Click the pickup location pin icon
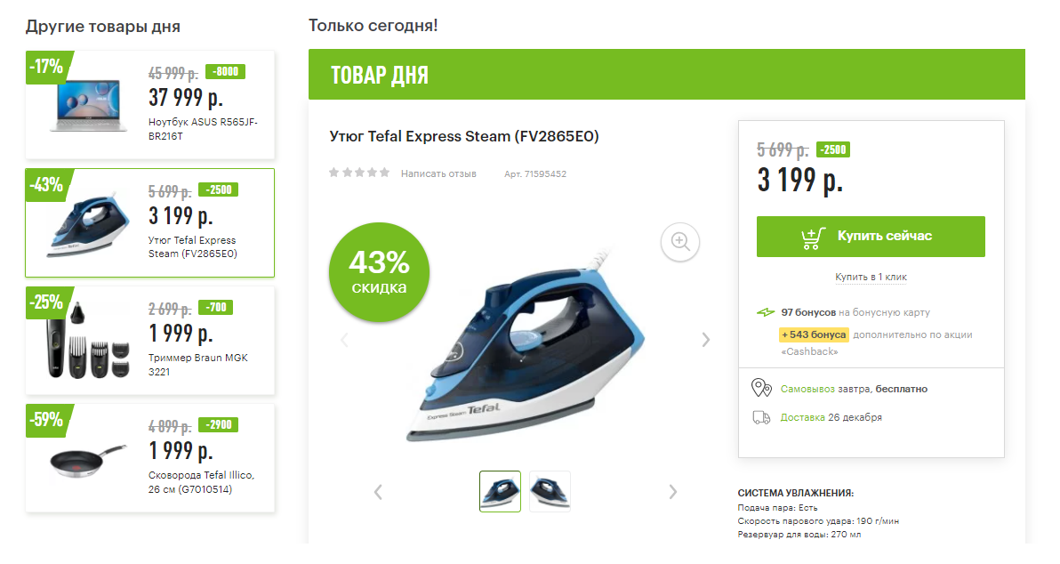The height and width of the screenshot is (564, 1060). coord(761,388)
